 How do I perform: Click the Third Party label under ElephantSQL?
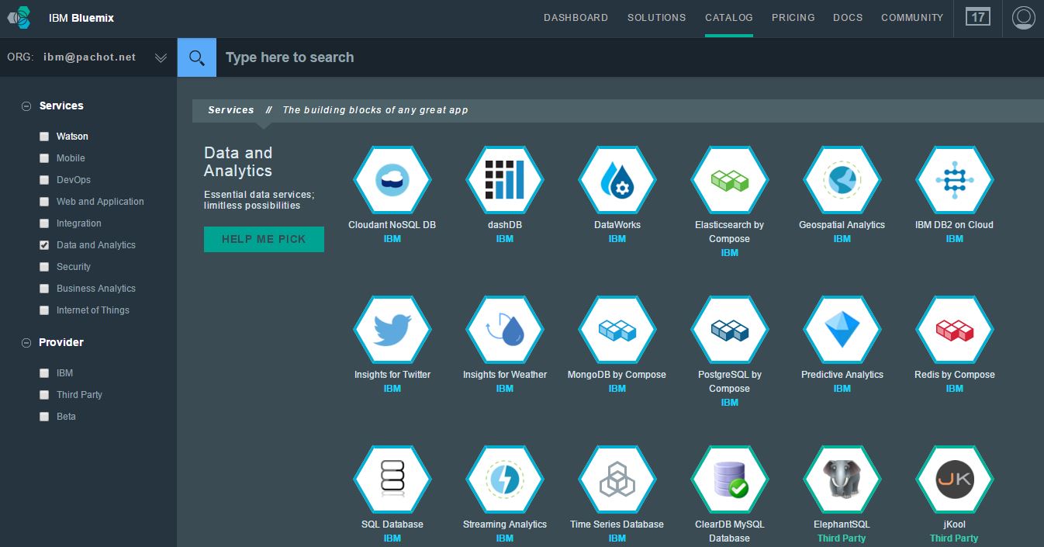(x=842, y=538)
